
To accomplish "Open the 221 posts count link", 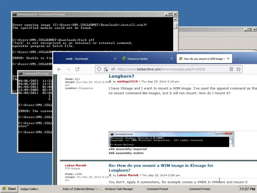I will [77, 79].
